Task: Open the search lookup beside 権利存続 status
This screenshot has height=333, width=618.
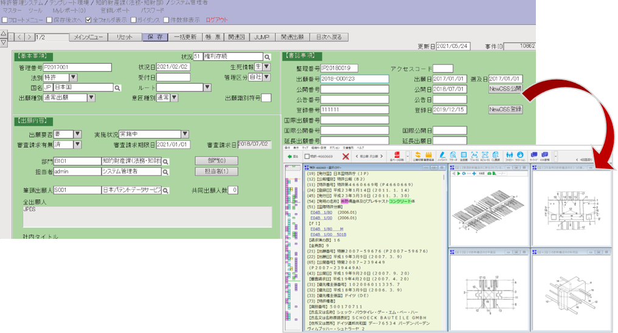Action: tap(267, 57)
